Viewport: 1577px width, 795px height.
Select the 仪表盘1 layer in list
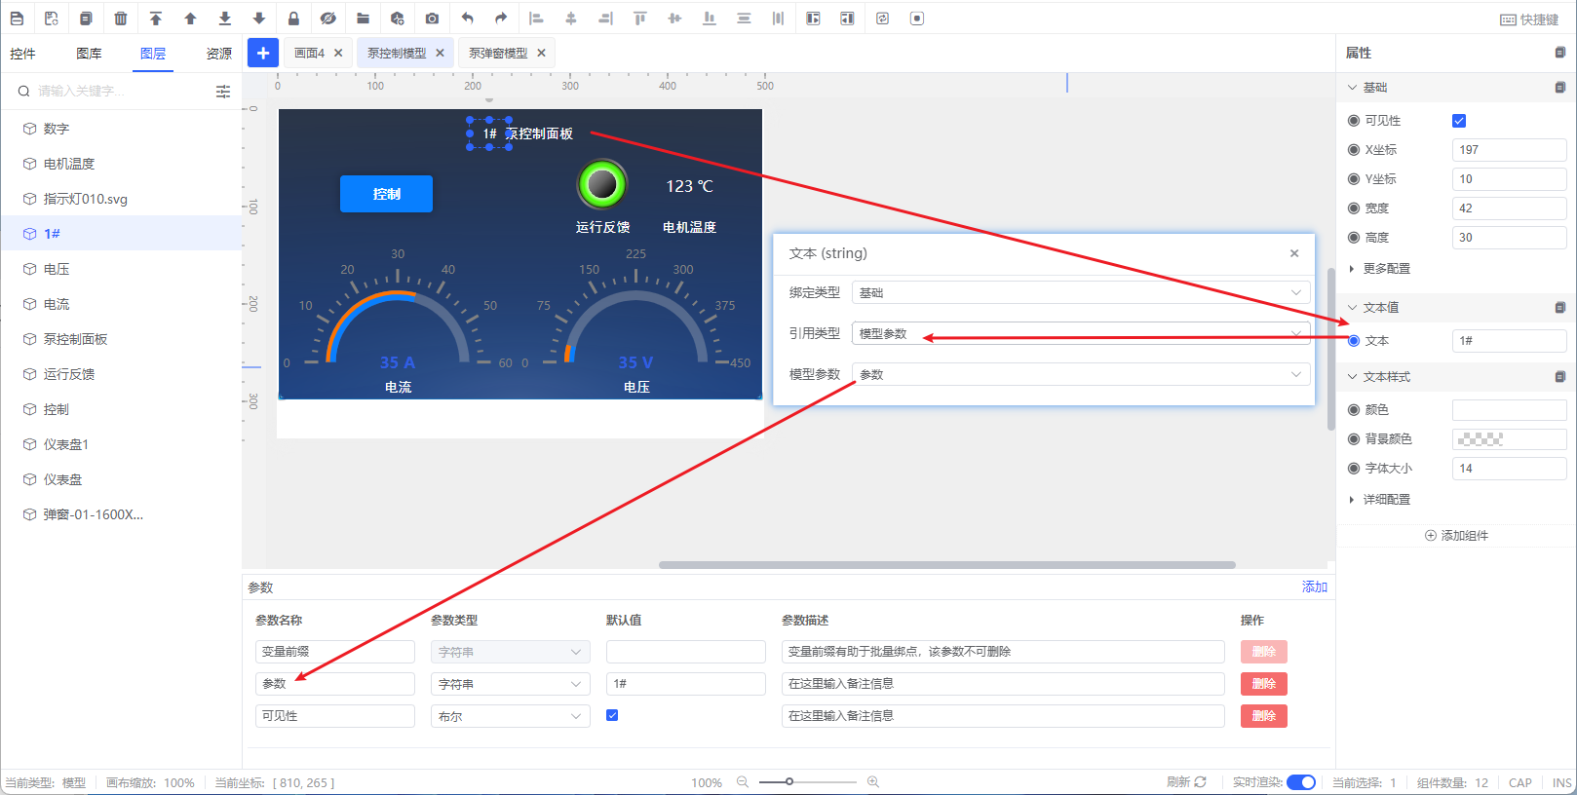click(66, 444)
